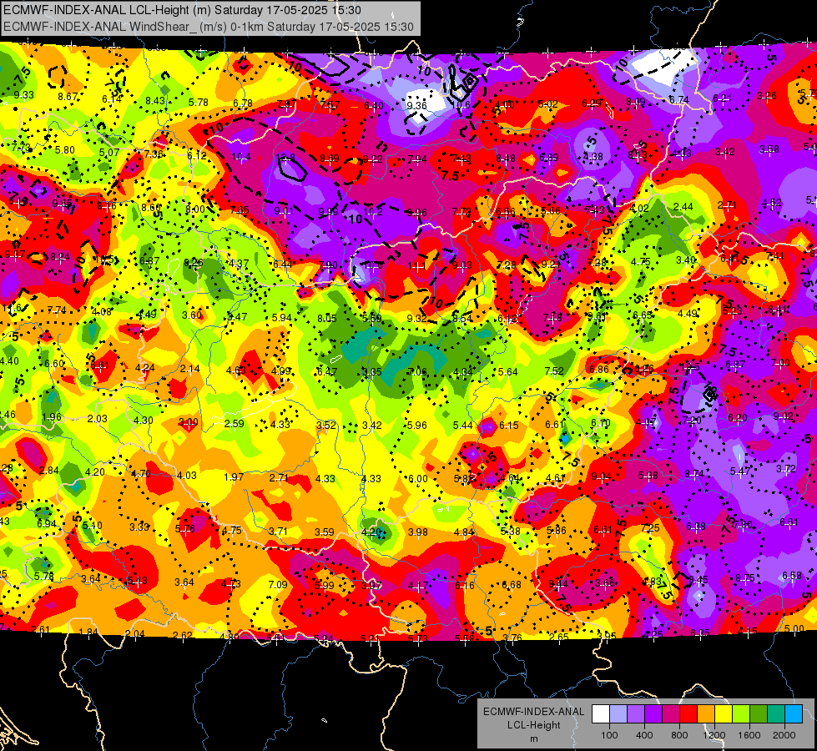817x751 pixels.
Task: Click the light lavender legend swatch
Action: (618, 714)
